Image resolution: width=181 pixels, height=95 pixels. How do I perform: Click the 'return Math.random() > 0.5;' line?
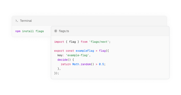tap(83, 64)
